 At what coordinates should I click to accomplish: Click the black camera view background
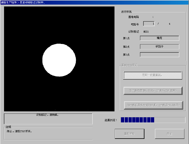pyautogui.click(x=27, y=27)
